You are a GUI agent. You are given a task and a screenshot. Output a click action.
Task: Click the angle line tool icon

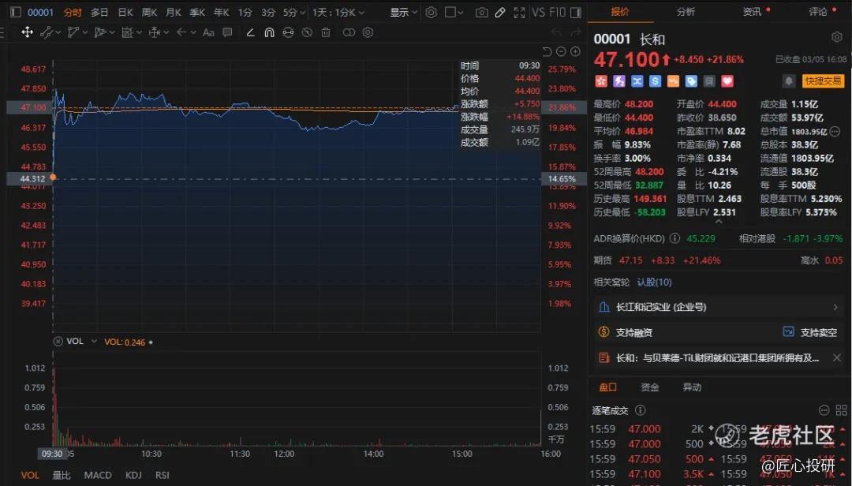tap(251, 32)
